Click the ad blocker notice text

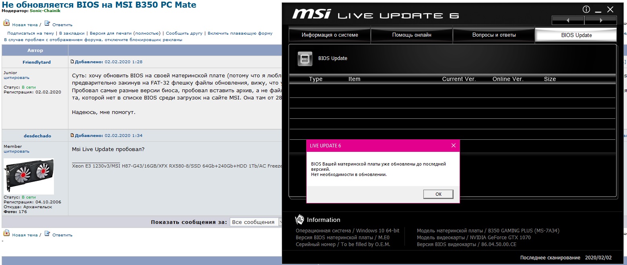pos(93,40)
